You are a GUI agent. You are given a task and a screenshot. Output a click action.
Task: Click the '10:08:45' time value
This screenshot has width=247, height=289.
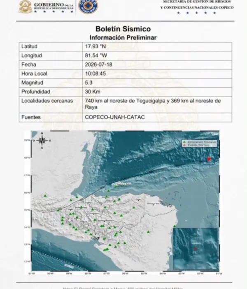click(x=96, y=73)
